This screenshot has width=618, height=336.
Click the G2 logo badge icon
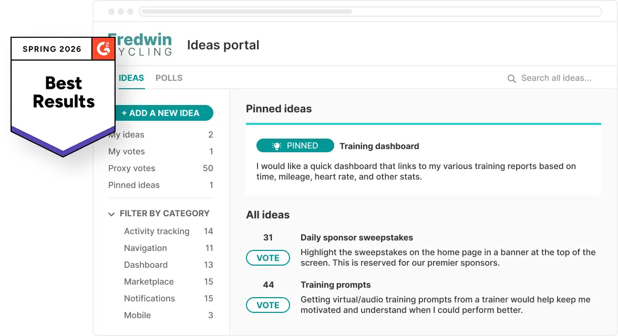click(104, 49)
